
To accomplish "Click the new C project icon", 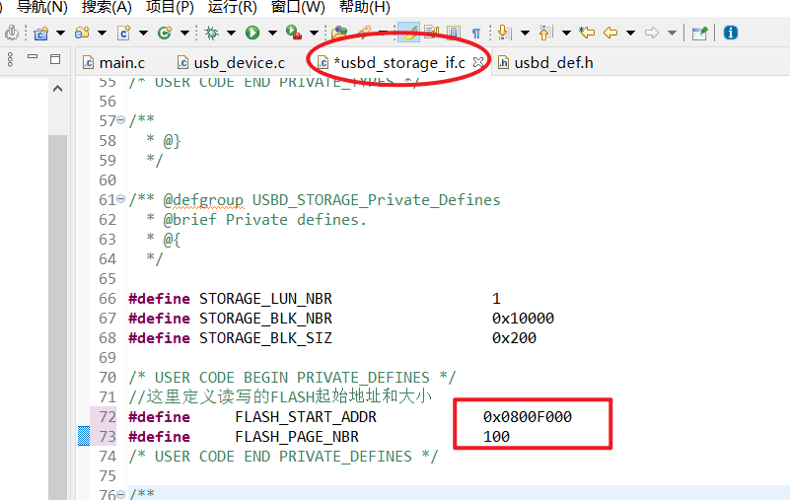I will [x=41, y=33].
